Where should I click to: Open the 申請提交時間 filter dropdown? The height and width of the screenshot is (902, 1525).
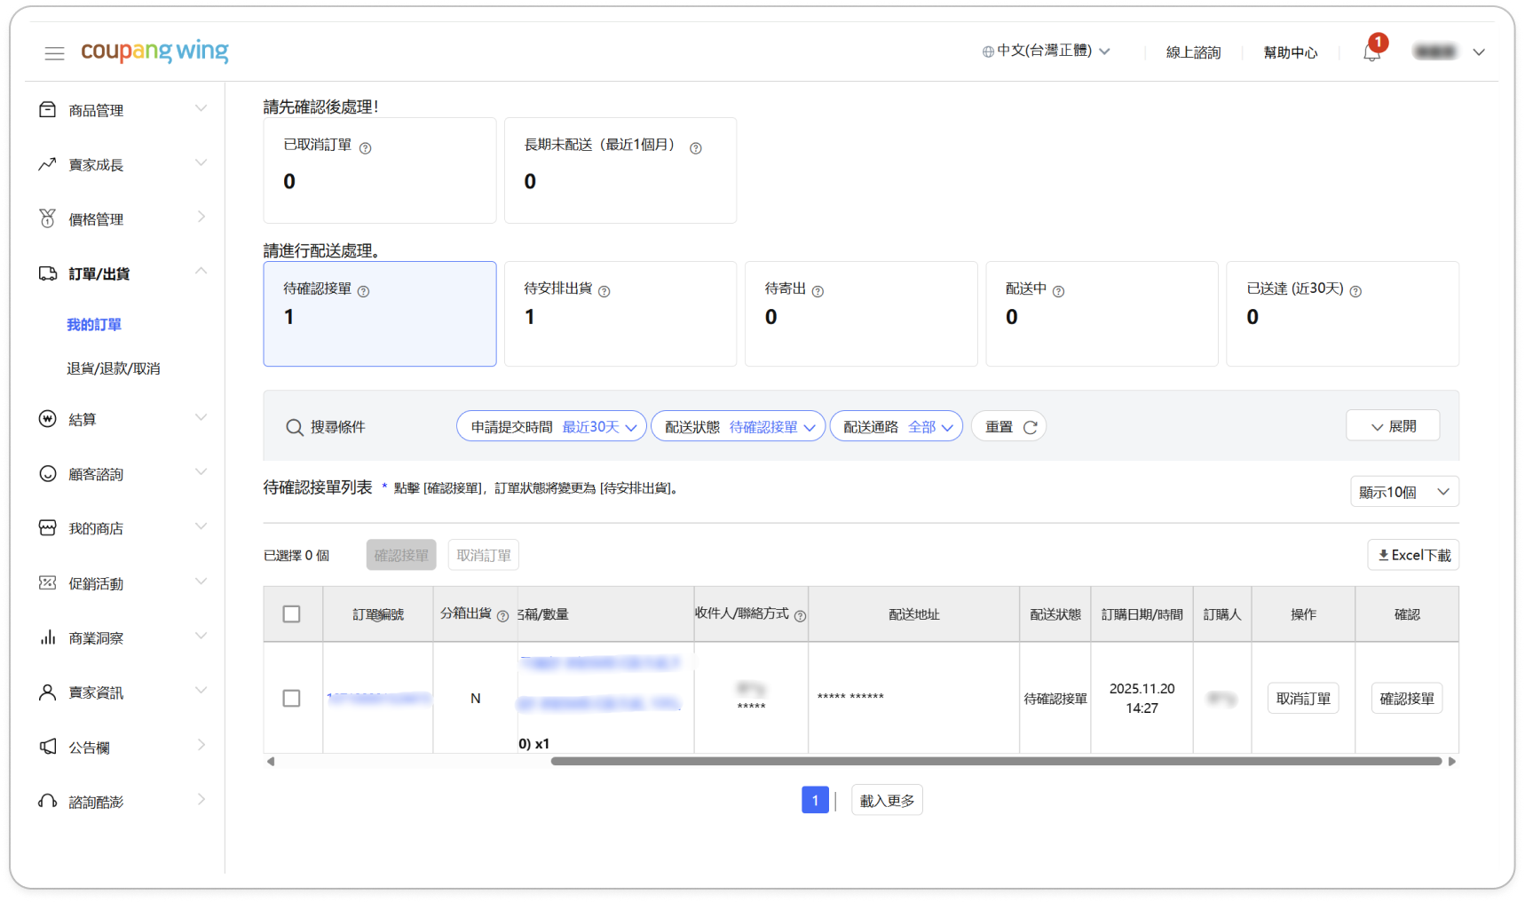click(x=551, y=427)
